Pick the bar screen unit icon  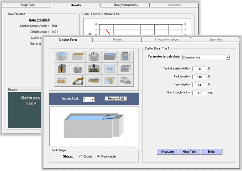click(125, 57)
